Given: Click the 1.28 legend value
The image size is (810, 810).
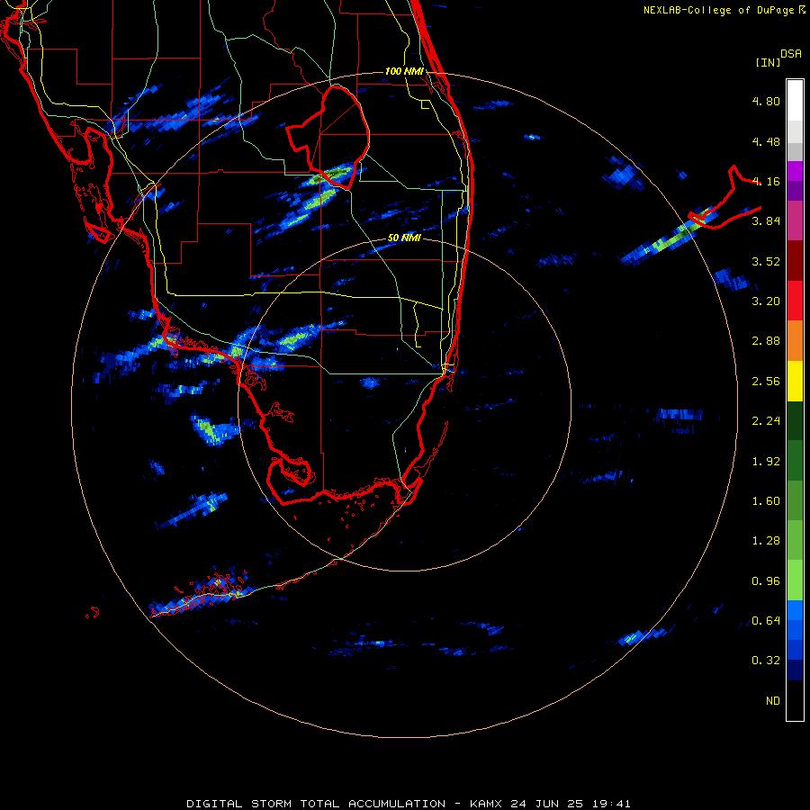Looking at the screenshot, I should 766,541.
